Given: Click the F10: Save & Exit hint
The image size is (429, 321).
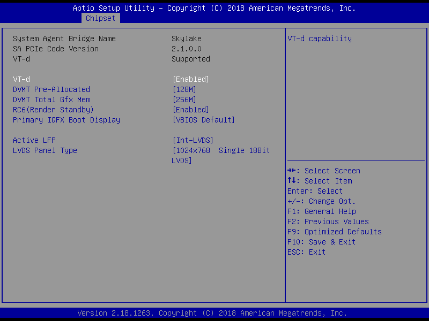Looking at the screenshot, I should point(322,242).
